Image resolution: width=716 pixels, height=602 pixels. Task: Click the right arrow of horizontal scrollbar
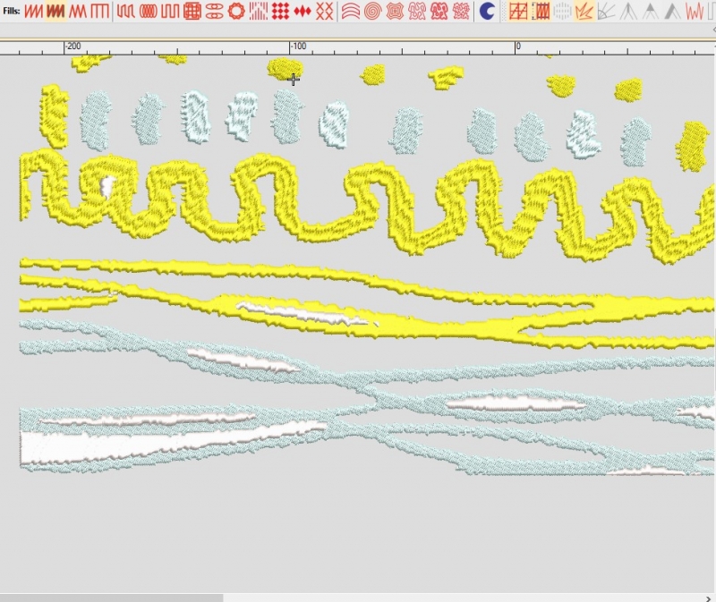click(708, 597)
